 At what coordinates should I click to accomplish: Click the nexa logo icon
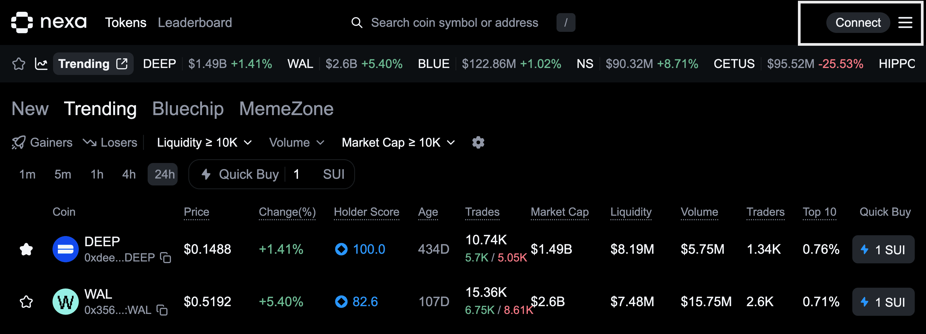coord(22,22)
